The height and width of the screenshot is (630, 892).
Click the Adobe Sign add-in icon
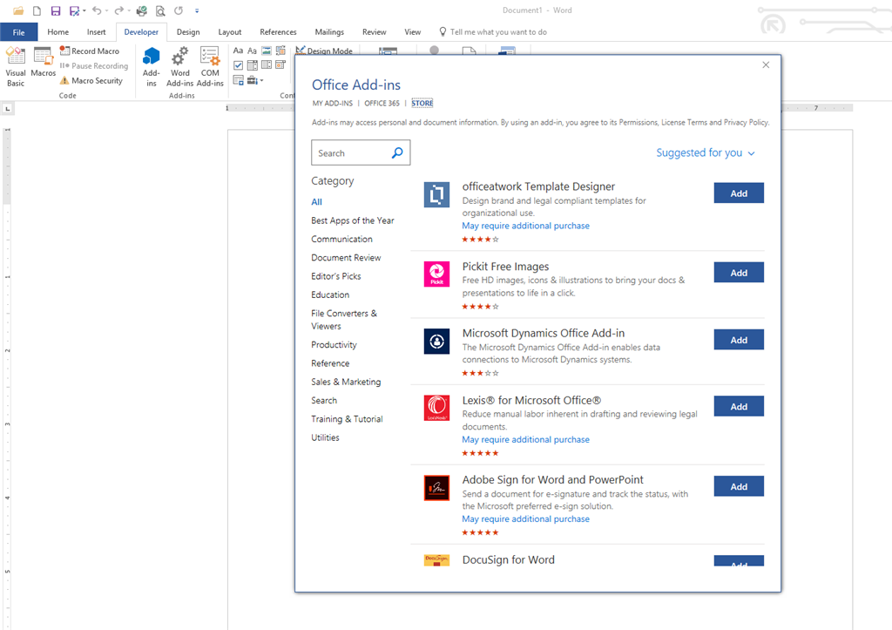click(x=436, y=488)
